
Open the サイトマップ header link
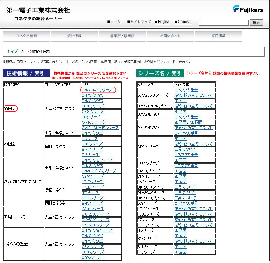click(139, 22)
